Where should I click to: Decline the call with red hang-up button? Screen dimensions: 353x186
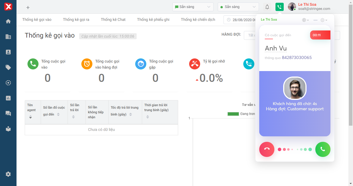267,149
